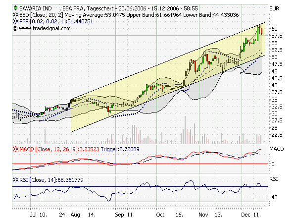Click the Oct label on date axis
The width and height of the screenshot is (297, 223).
[159, 216]
